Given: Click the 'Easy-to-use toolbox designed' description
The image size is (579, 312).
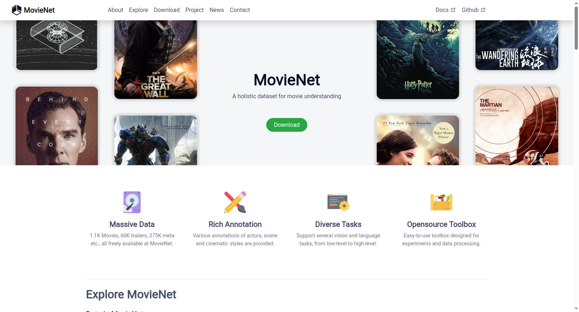Looking at the screenshot, I should coord(441,240).
